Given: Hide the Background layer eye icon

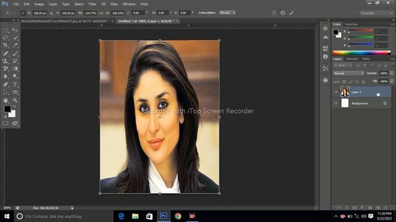Looking at the screenshot, I should click(x=335, y=103).
